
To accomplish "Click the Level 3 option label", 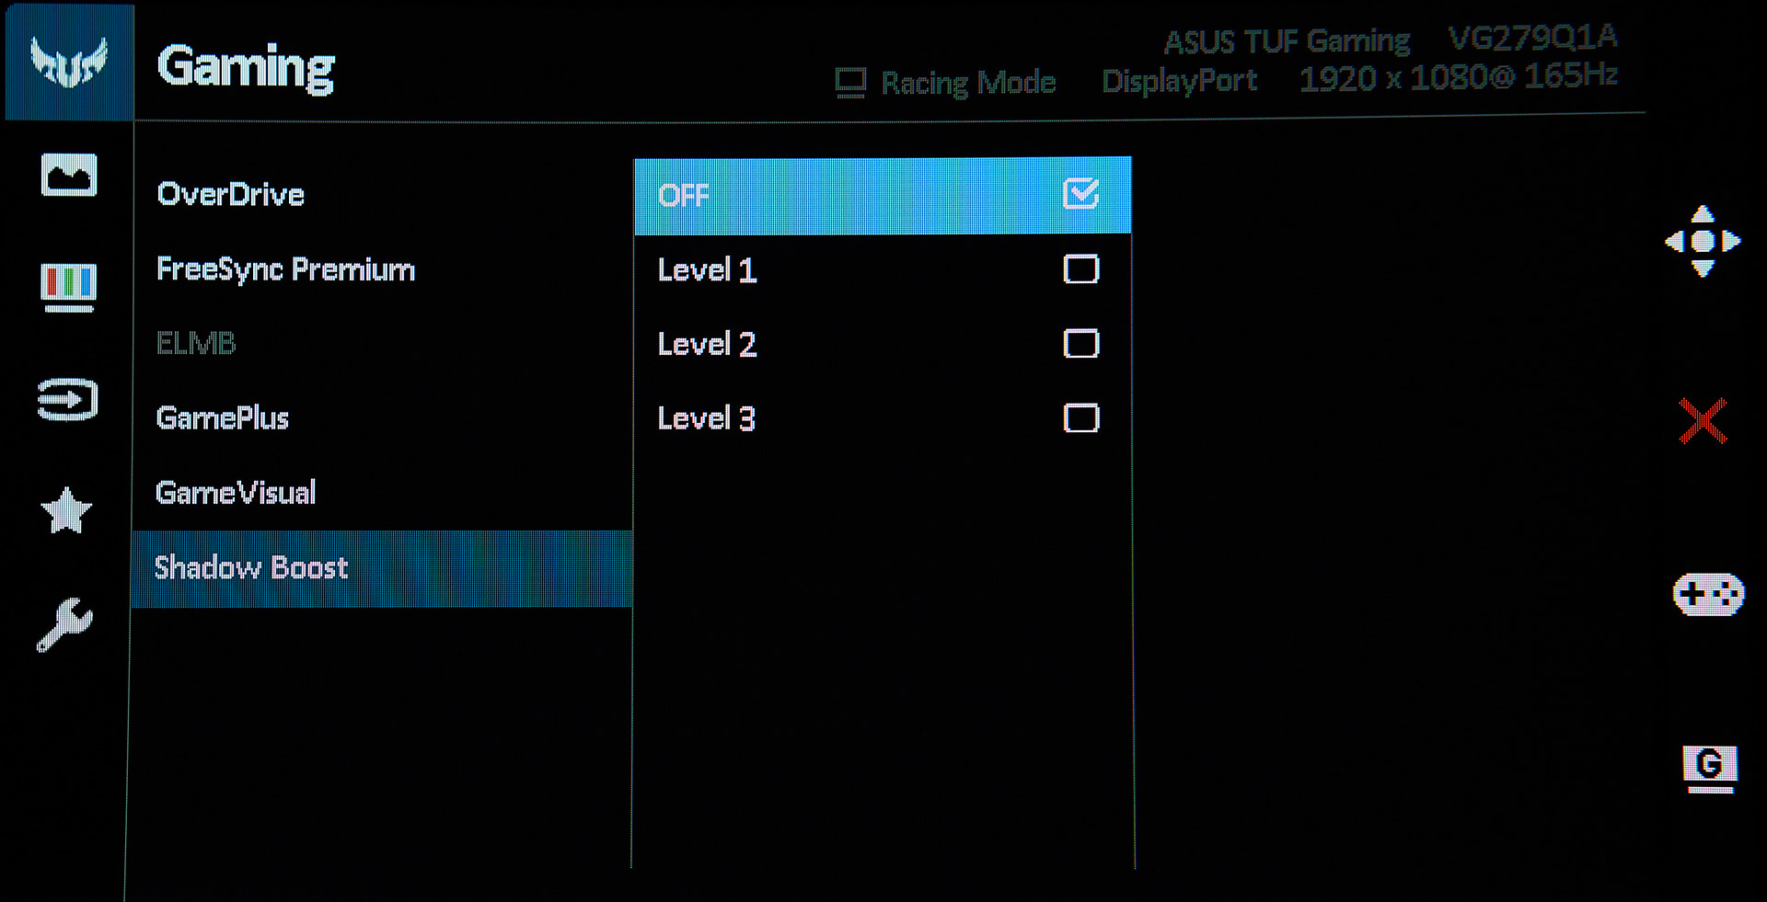I will click(x=707, y=418).
